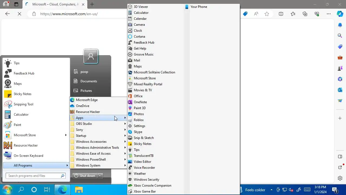
Task: Open the Photos app
Action: [155, 114]
